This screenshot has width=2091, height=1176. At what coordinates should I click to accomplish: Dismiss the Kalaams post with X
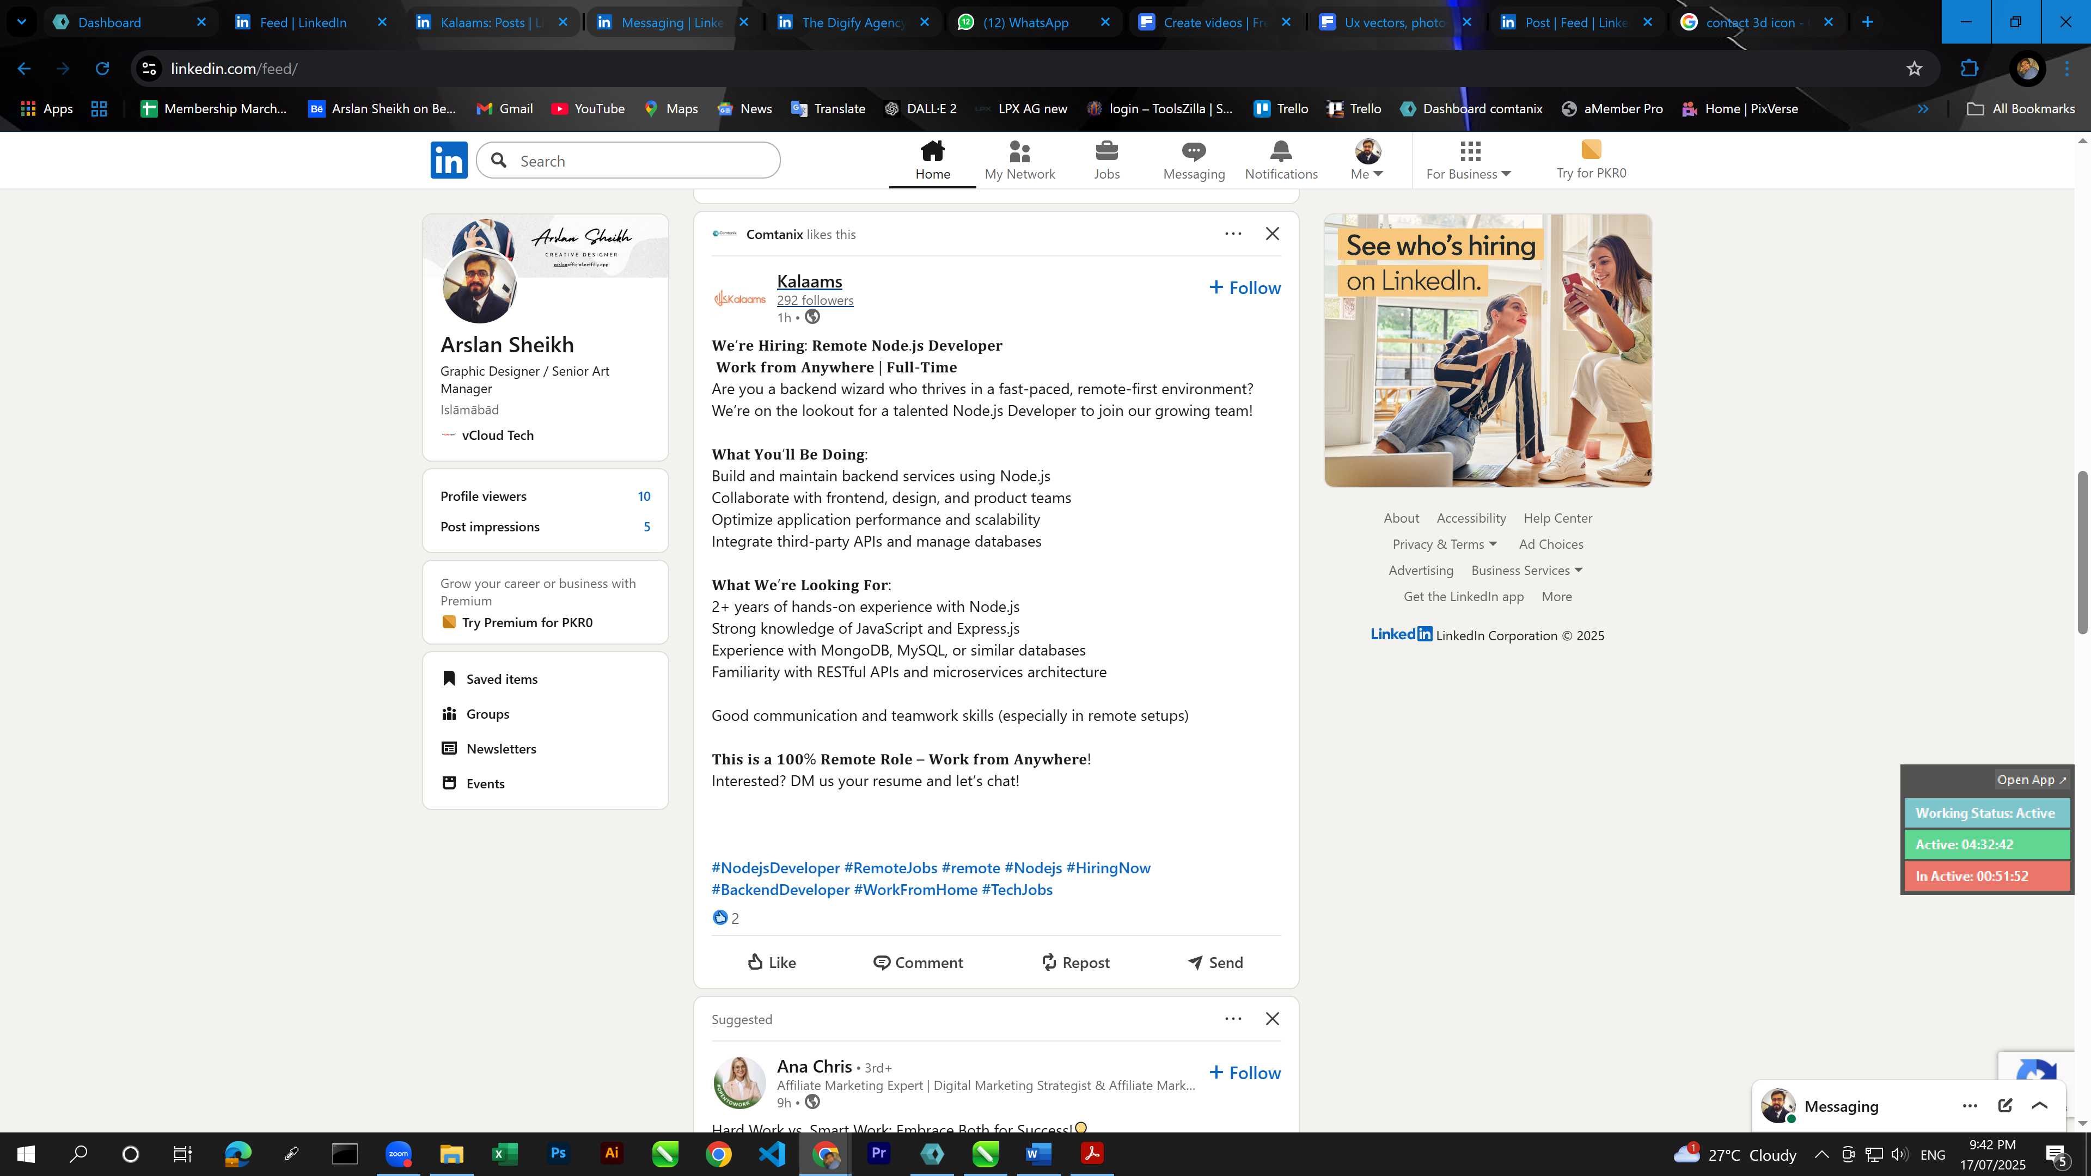point(1272,234)
